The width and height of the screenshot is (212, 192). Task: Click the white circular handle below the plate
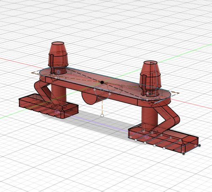(x=102, y=116)
